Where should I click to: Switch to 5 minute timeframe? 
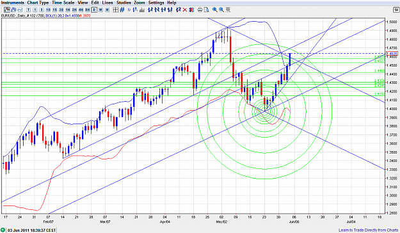click(x=42, y=10)
